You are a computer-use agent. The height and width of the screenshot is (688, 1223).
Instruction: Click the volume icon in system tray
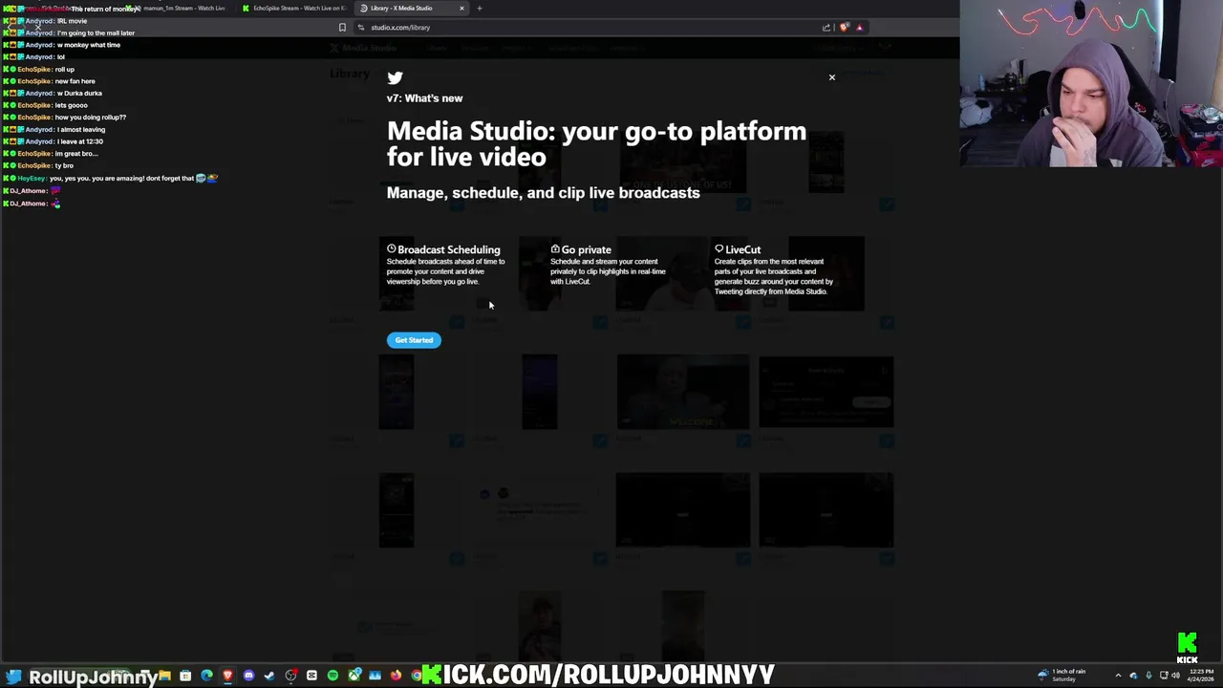[x=1176, y=676]
